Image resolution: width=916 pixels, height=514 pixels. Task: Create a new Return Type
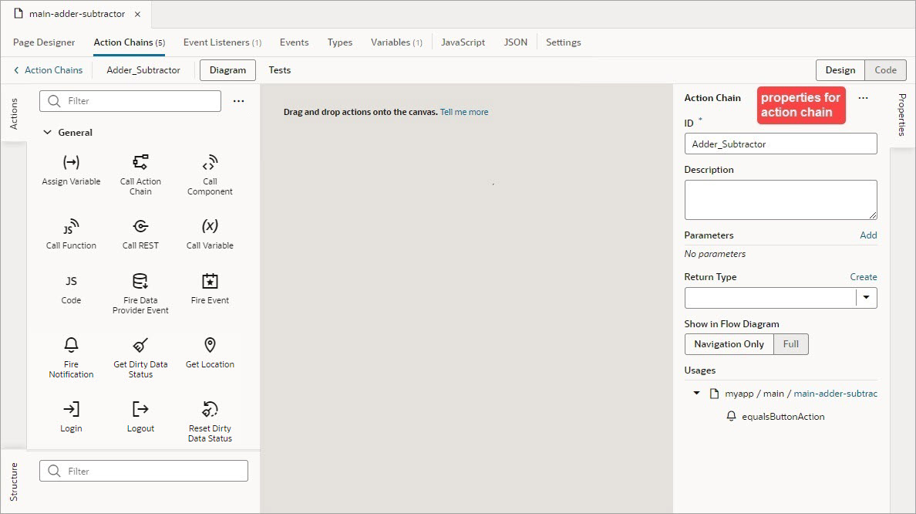pyautogui.click(x=864, y=277)
